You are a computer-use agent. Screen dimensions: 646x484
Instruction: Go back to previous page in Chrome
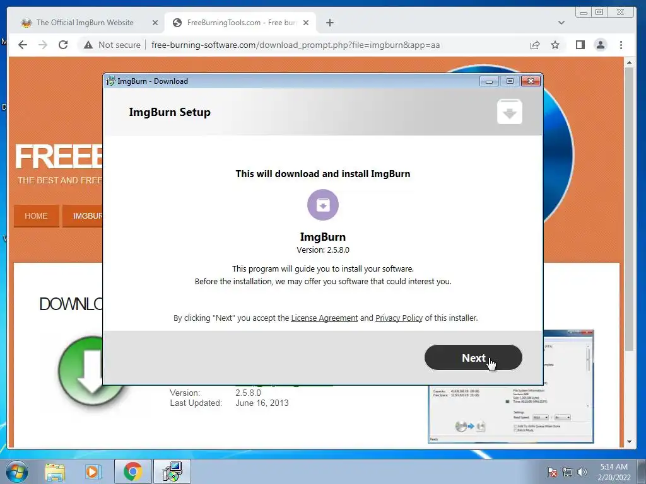click(23, 45)
